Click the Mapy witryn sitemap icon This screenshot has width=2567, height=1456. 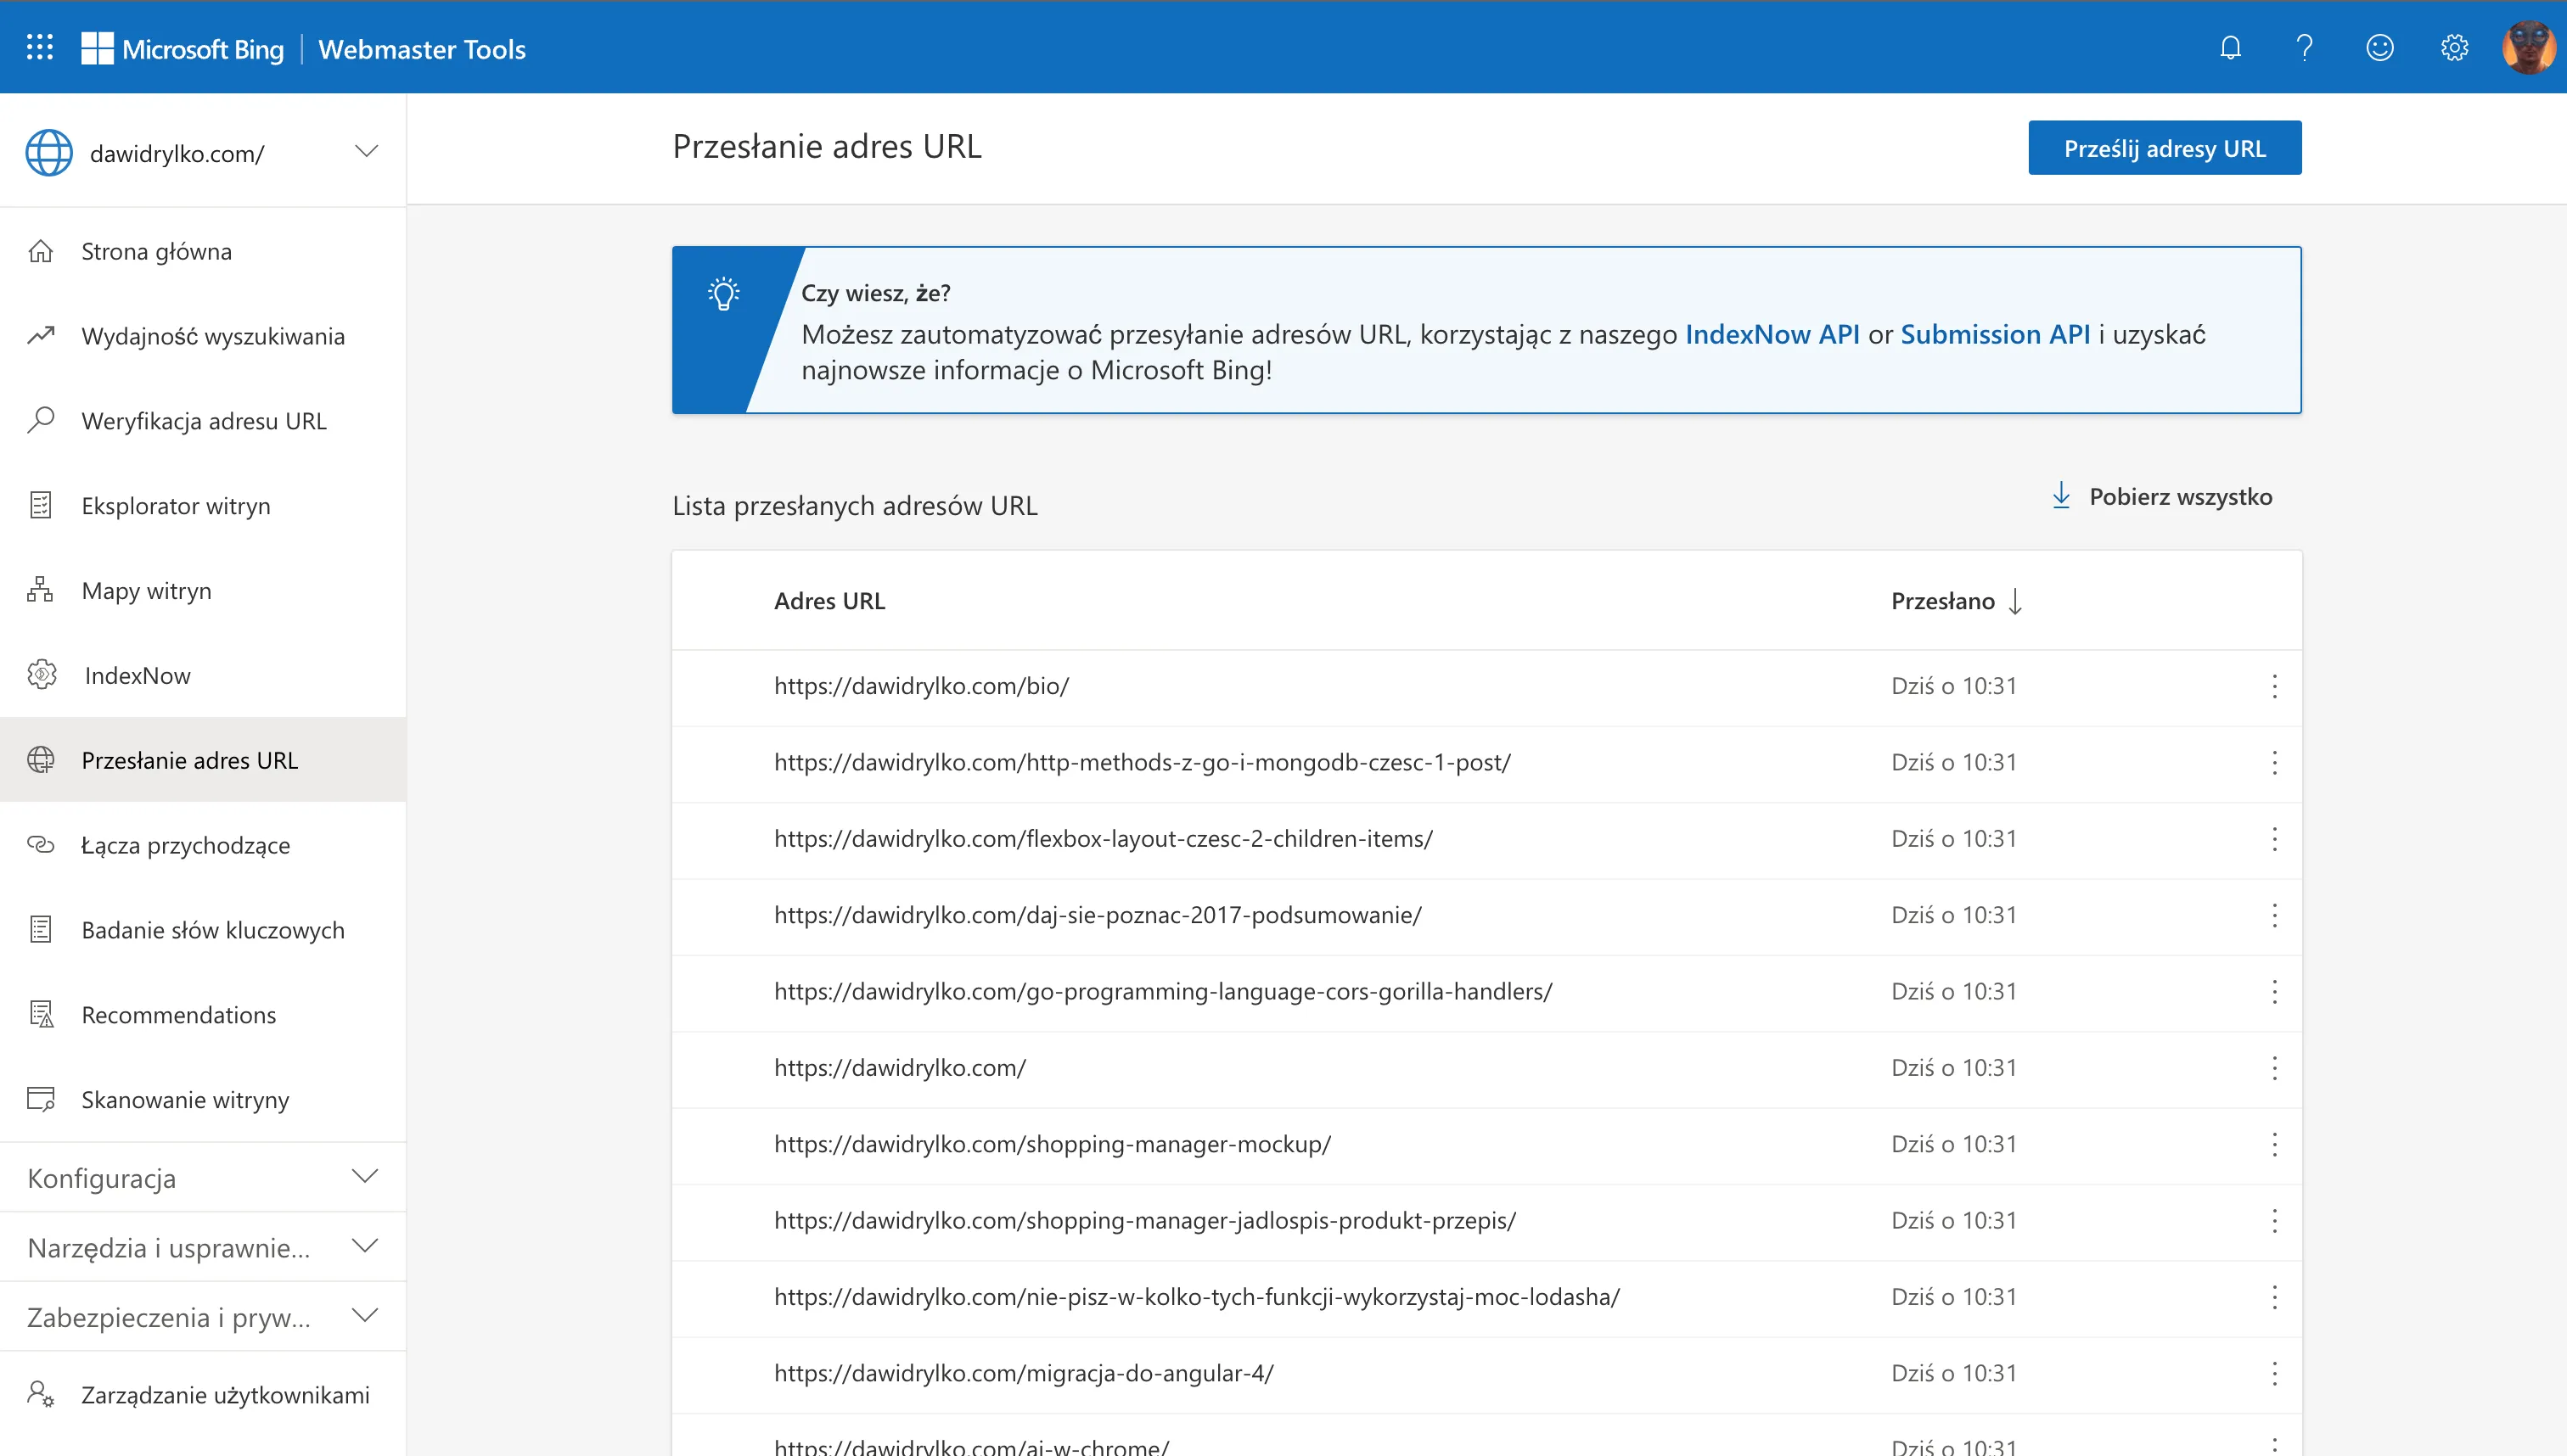[x=40, y=590]
